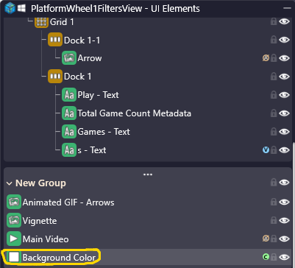Click the Play - Text element icon
Viewport: 295px width, 268px height.
pyautogui.click(x=69, y=95)
